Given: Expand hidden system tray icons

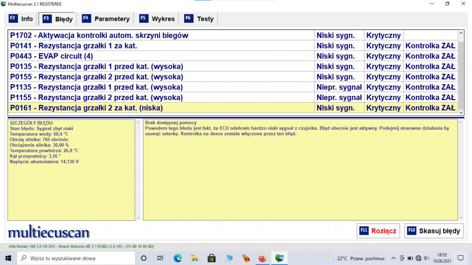Looking at the screenshot, I should (394, 258).
